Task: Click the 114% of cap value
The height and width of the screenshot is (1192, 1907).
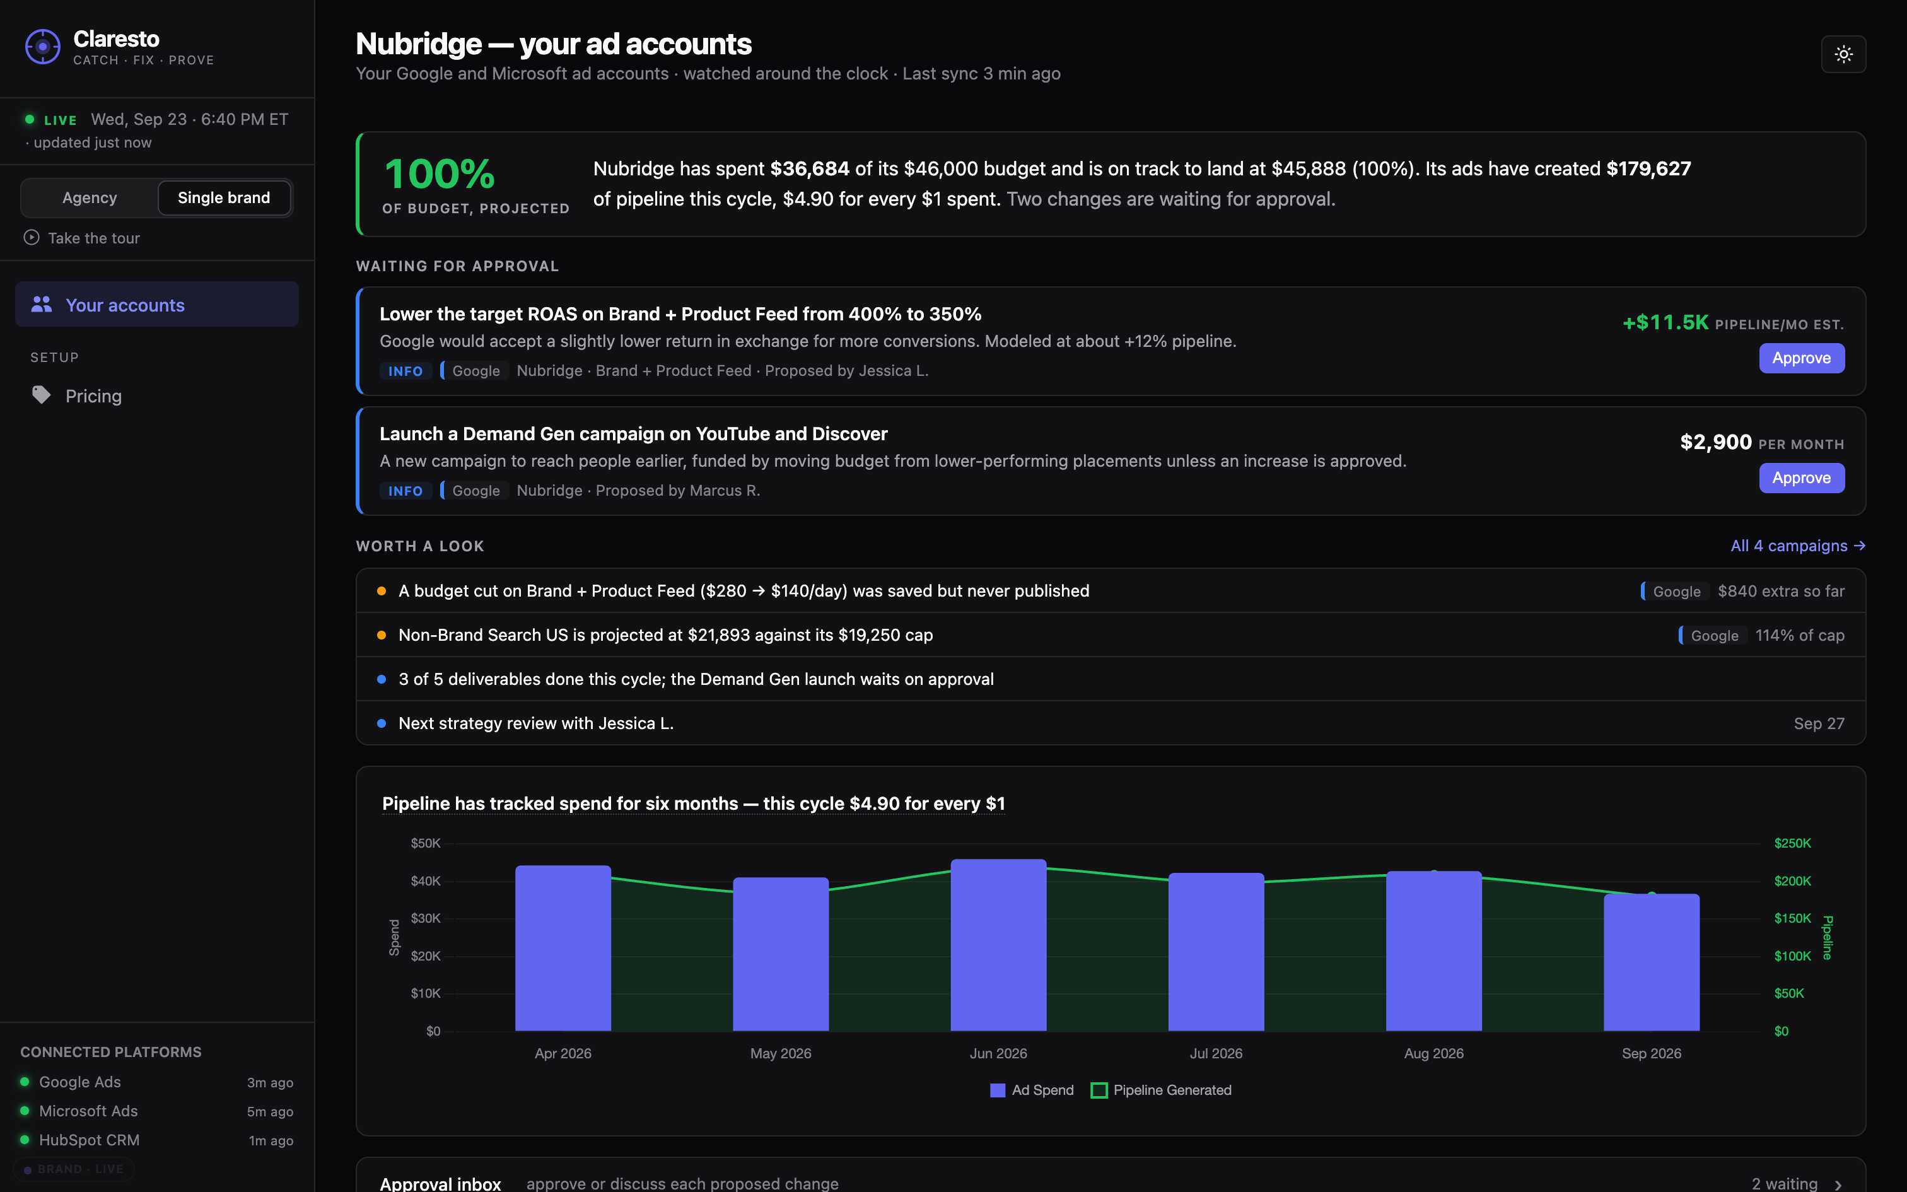Action: [x=1800, y=636]
